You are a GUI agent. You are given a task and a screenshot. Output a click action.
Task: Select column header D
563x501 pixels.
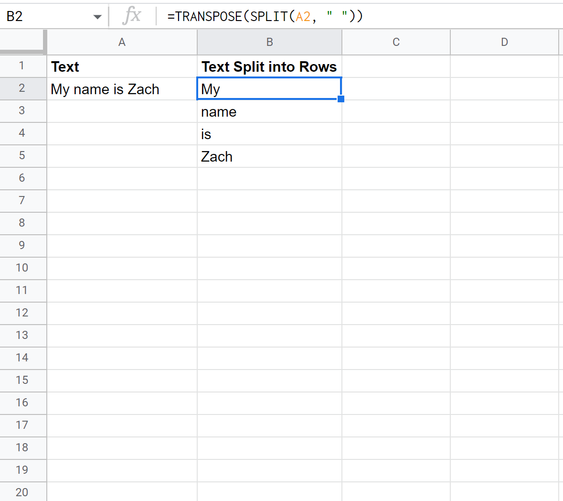(504, 42)
